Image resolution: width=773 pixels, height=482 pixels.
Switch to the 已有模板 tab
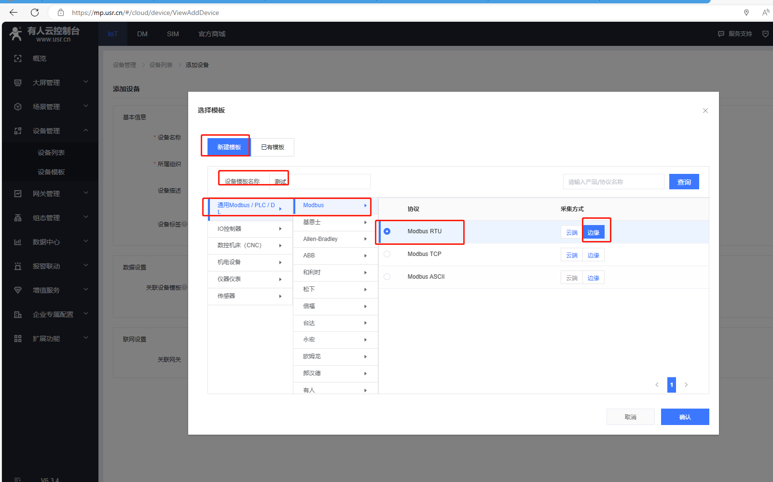[273, 147]
